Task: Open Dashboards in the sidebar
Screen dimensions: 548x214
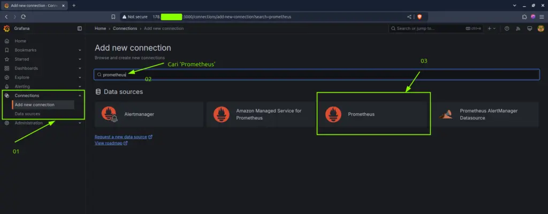Action: tap(26, 68)
